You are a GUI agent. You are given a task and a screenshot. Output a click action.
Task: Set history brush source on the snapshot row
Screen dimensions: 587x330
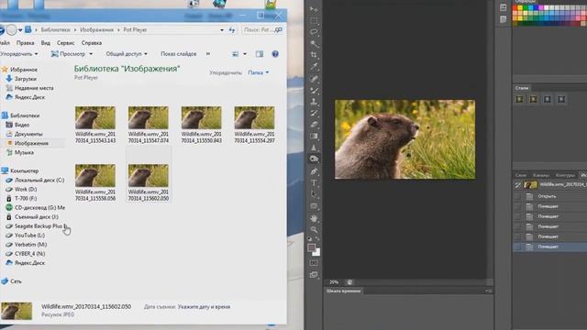pyautogui.click(x=517, y=185)
